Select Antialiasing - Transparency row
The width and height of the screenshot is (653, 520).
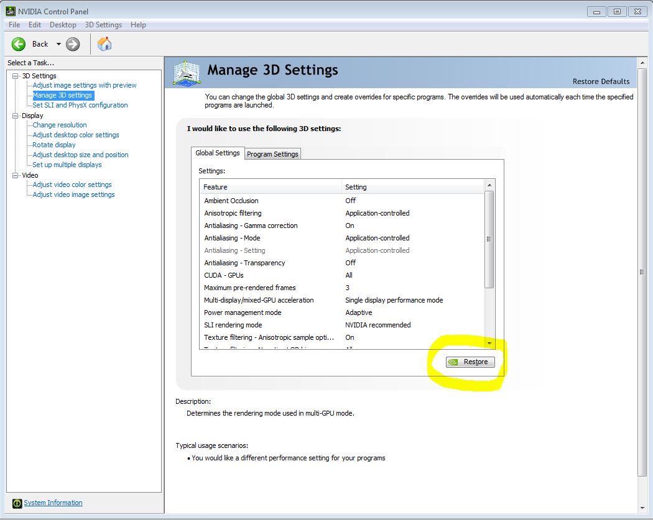coord(341,263)
